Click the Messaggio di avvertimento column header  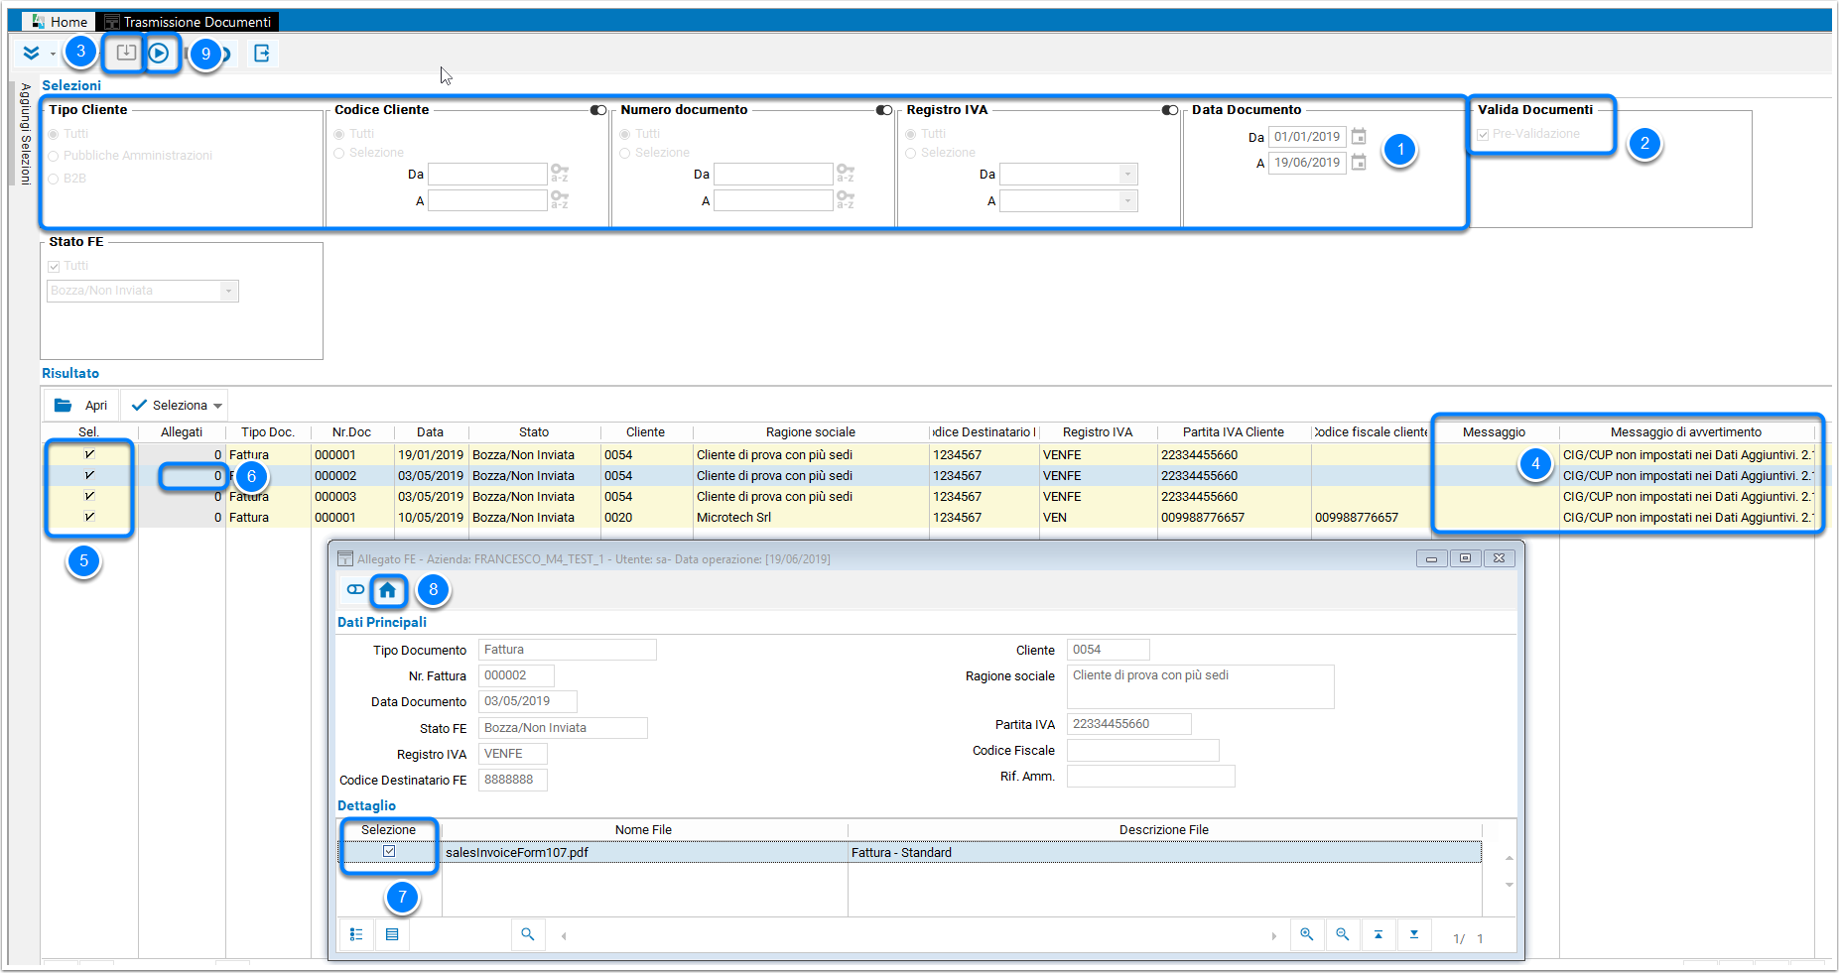(x=1686, y=432)
